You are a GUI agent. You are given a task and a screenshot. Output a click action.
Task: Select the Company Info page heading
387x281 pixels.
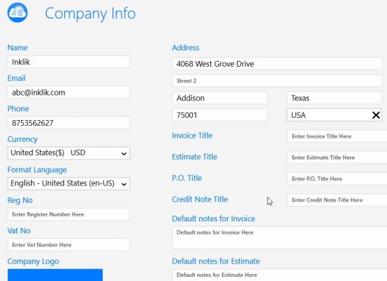pos(90,14)
